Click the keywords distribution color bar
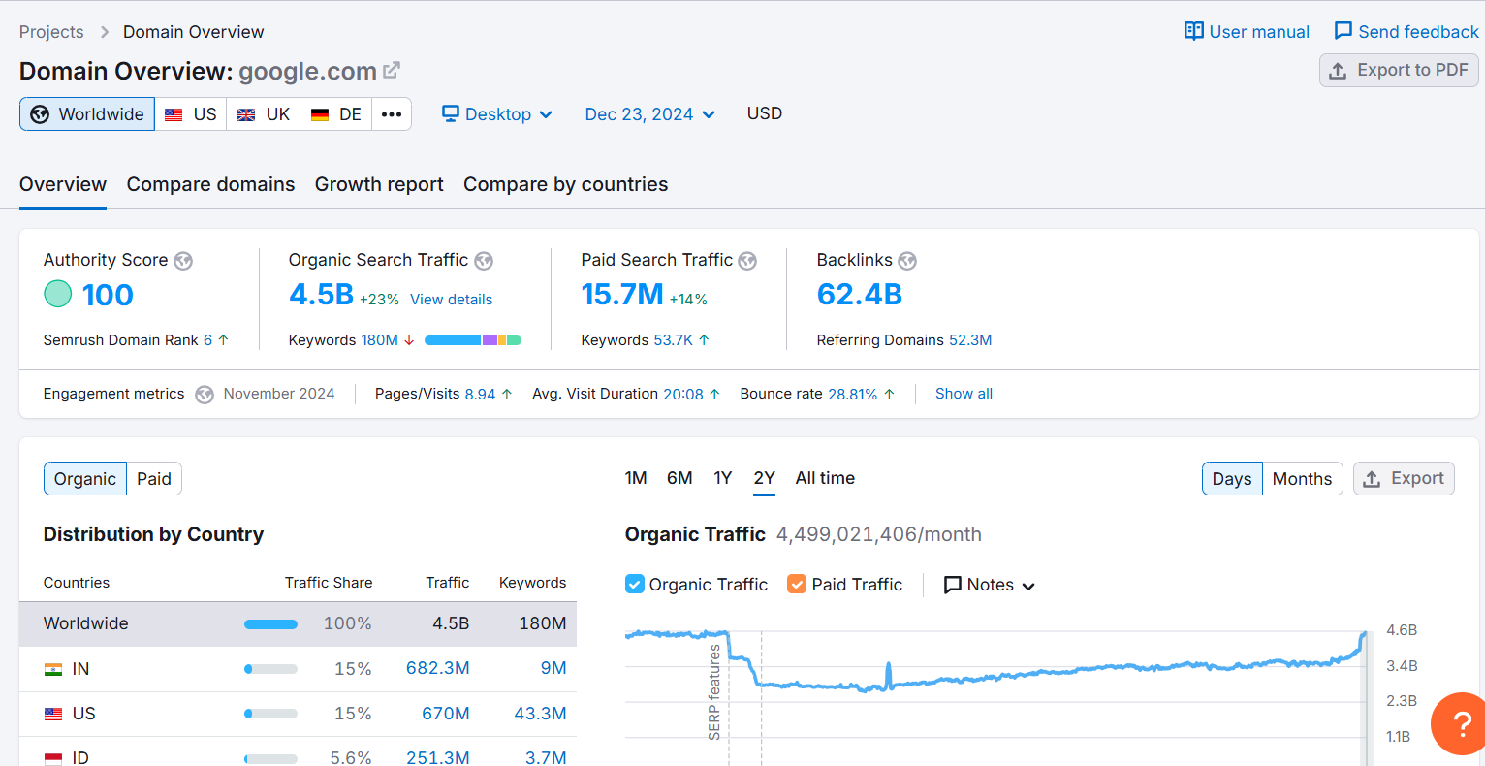The image size is (1485, 766). 473,340
